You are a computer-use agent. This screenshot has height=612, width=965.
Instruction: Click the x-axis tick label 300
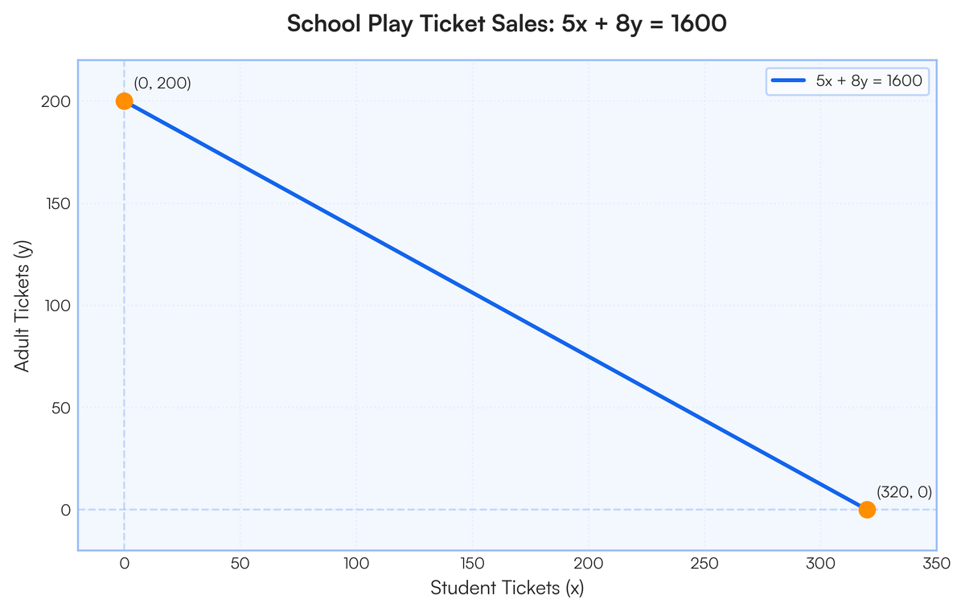[820, 563]
